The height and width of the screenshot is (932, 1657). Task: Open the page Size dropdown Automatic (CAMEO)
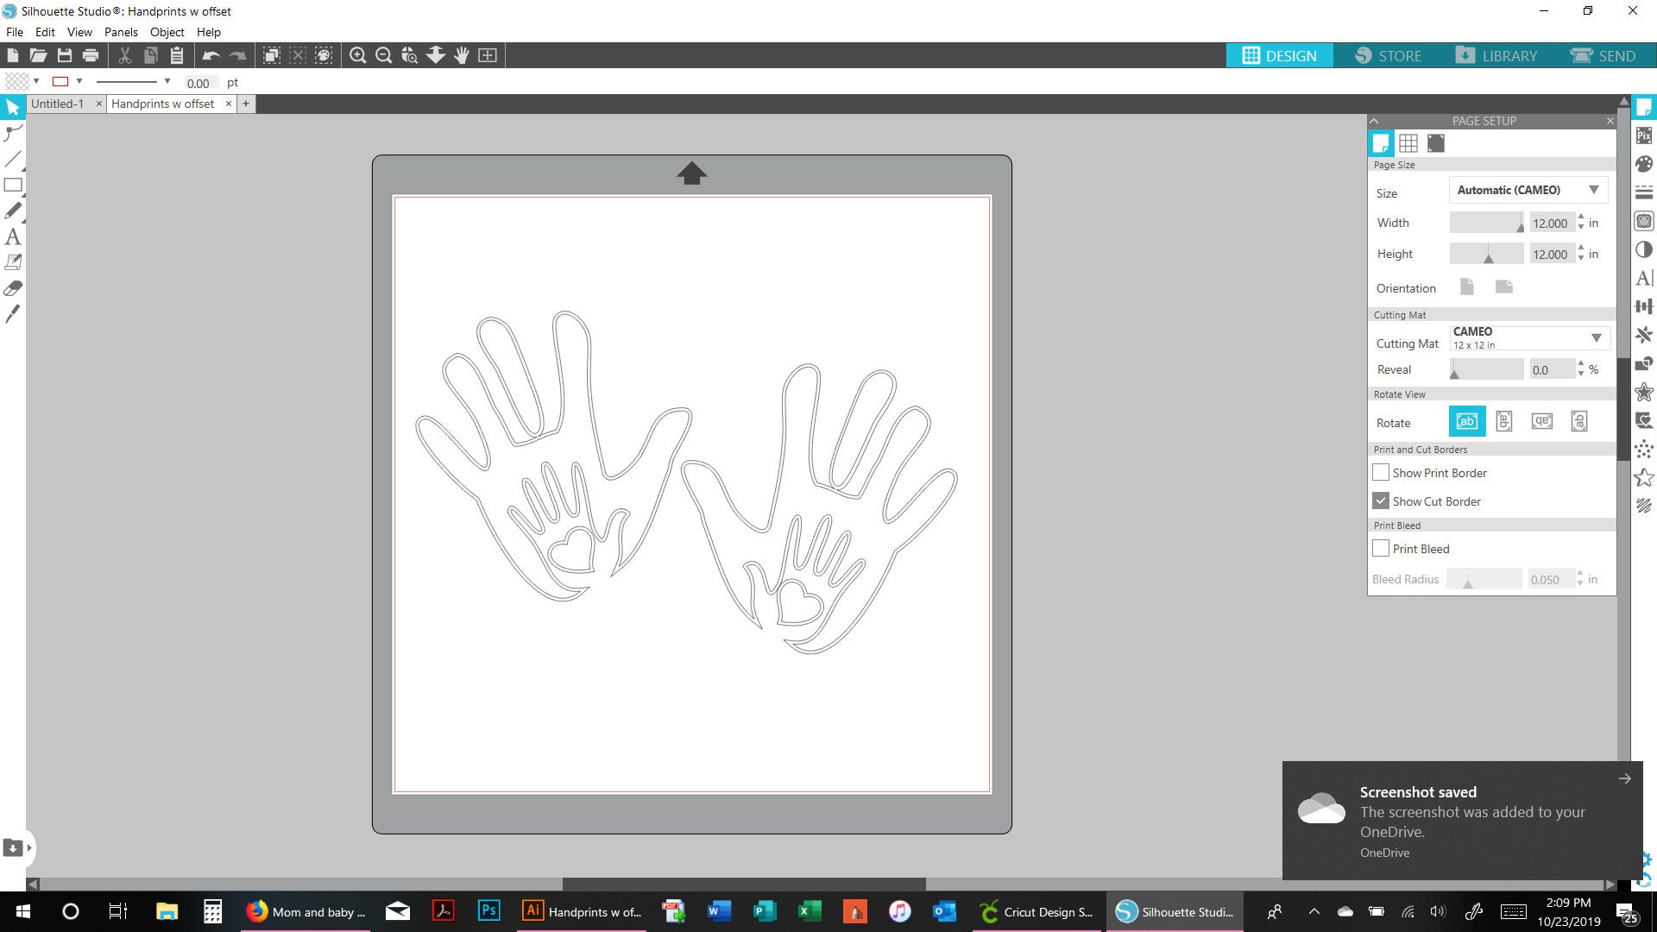click(1528, 190)
